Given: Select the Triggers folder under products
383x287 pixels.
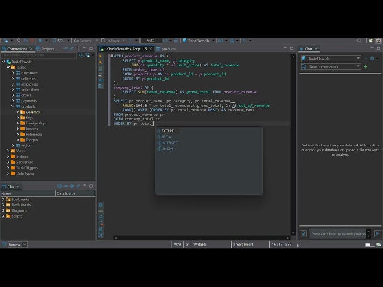Looking at the screenshot, I should click(32, 140).
